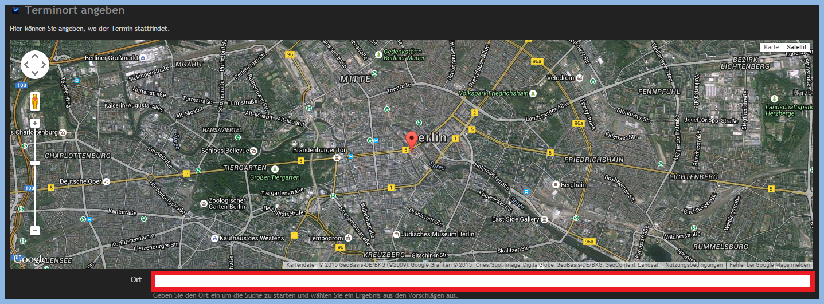
Task: Select the Street View pegman icon
Action: (35, 101)
